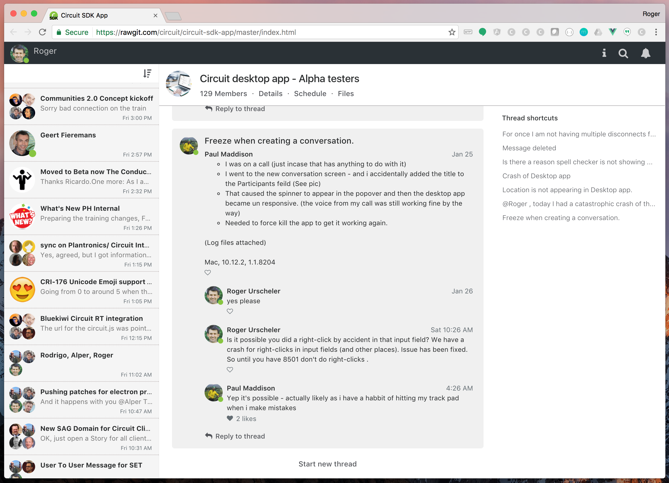
Task: Jump to 'Crash of Desktop app' shortcut
Action: (x=536, y=176)
